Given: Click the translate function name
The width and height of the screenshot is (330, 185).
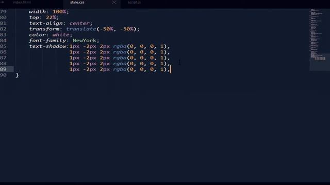Looking at the screenshot, I should [x=81, y=29].
